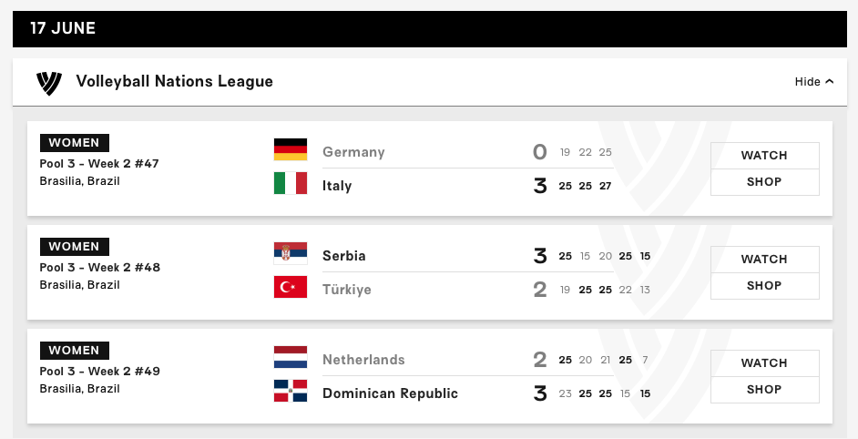Click the WOMEN tag on match #47
Viewport: 858px width, 439px height.
point(75,143)
